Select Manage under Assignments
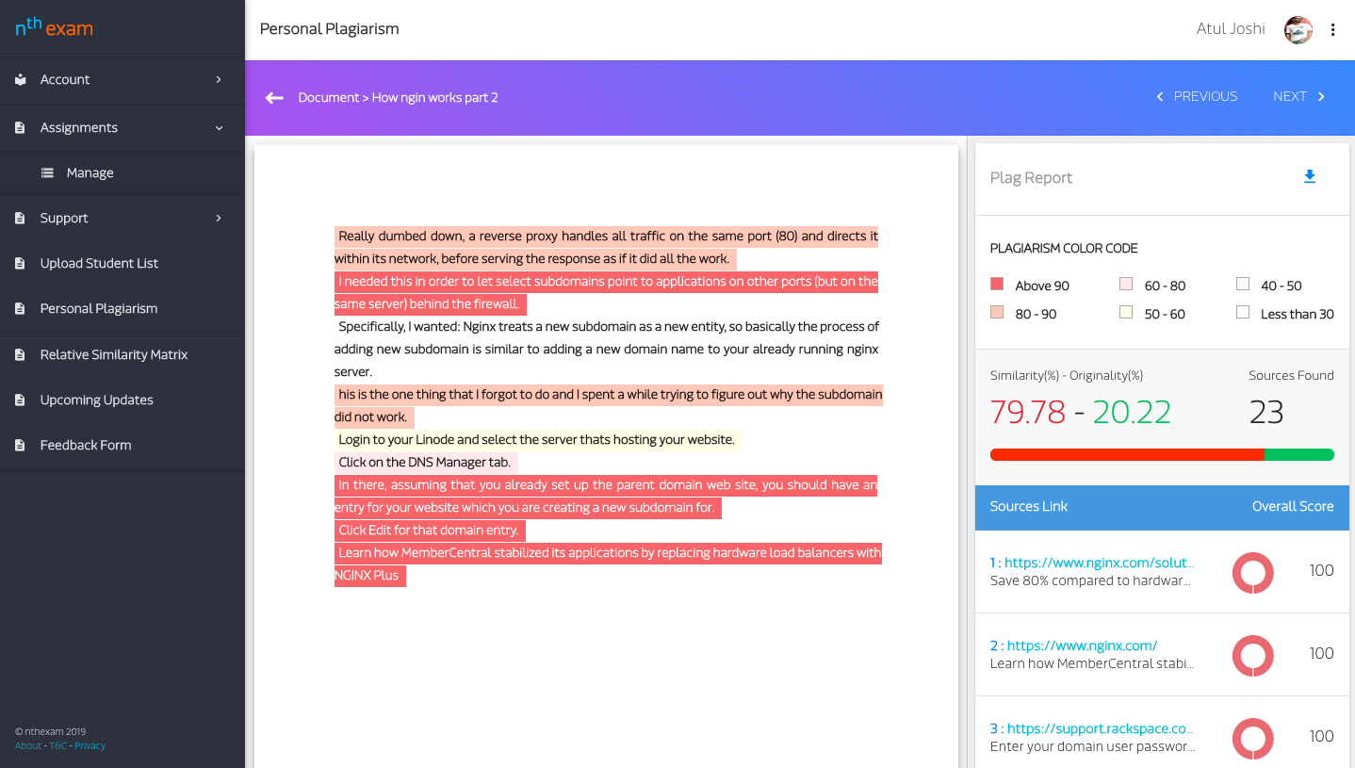This screenshot has width=1355, height=768. pos(122,173)
